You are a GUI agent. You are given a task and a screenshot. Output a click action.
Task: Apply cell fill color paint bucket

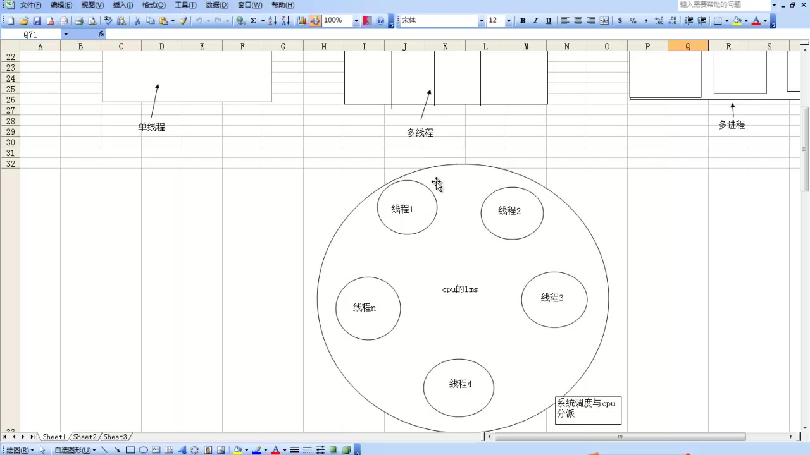737,21
